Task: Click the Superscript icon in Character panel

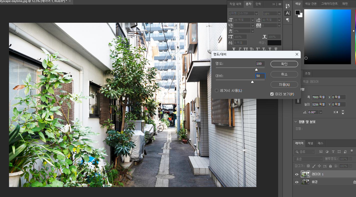Action: (x=258, y=49)
